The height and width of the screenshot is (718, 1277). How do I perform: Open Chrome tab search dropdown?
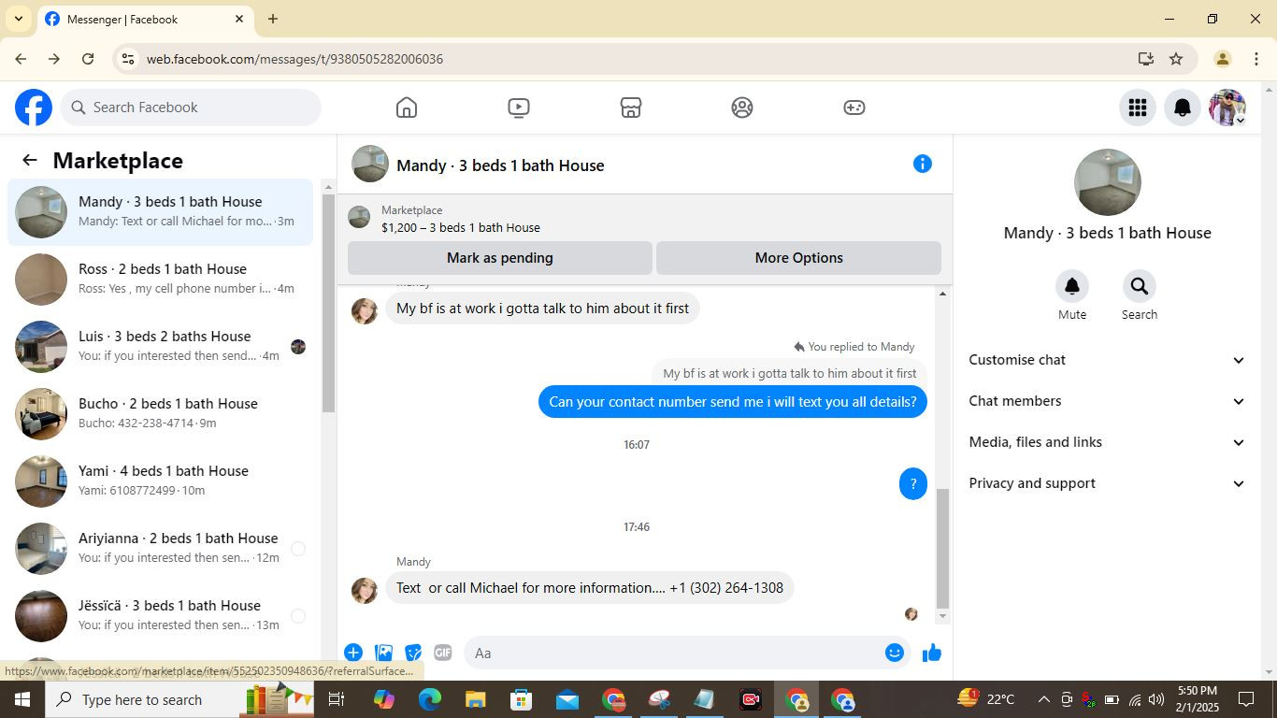click(x=18, y=19)
